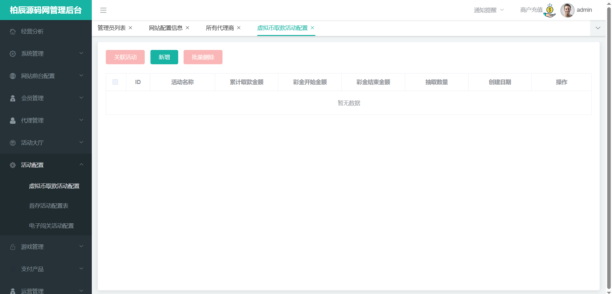Close the 网站配置信息 tab
This screenshot has width=612, height=294.
pos(187,28)
